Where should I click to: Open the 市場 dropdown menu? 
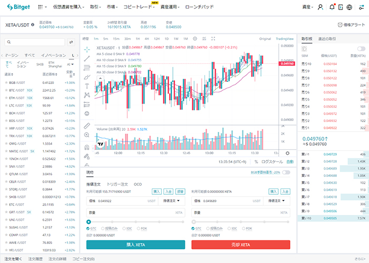pos(112,7)
